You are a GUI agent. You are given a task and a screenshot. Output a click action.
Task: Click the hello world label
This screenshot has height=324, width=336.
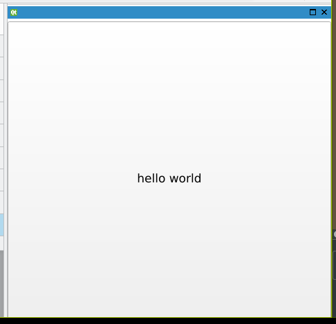coord(169,178)
